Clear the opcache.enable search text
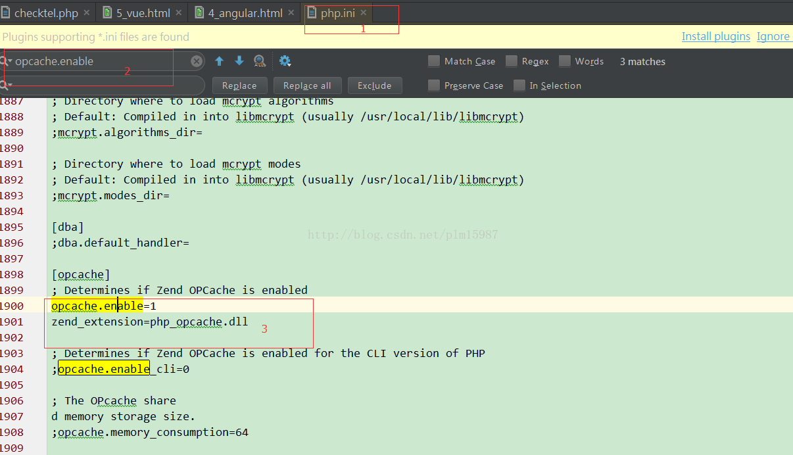 [197, 61]
